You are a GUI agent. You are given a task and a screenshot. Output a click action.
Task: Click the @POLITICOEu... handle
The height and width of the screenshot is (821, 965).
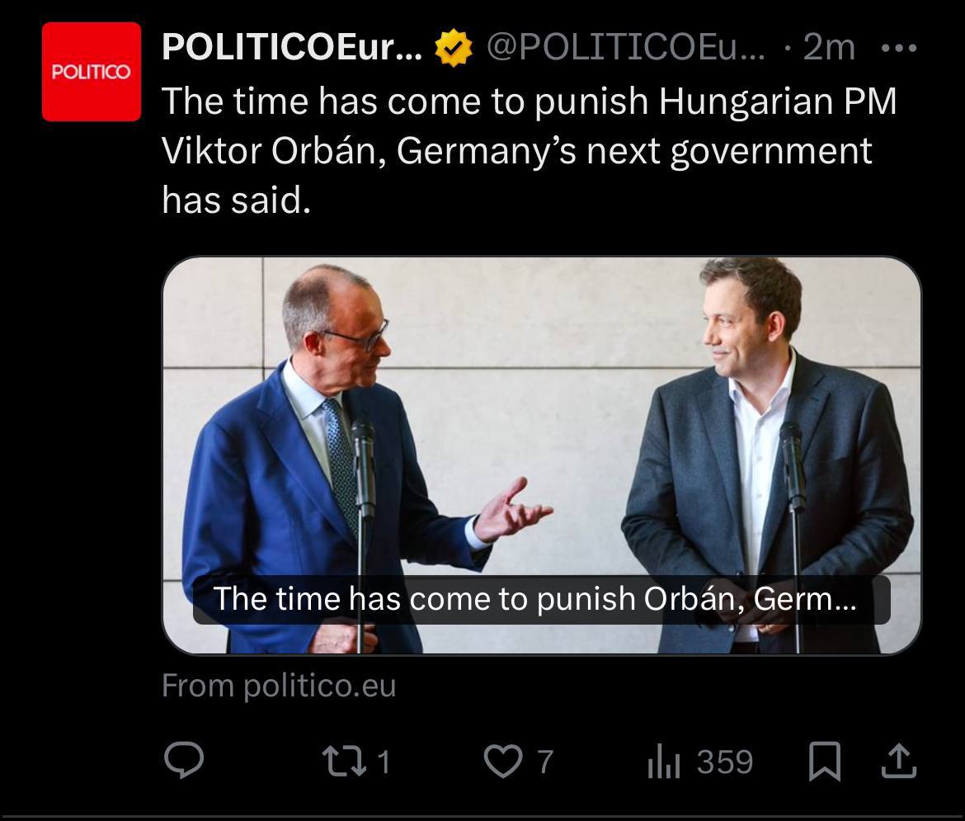pos(625,49)
